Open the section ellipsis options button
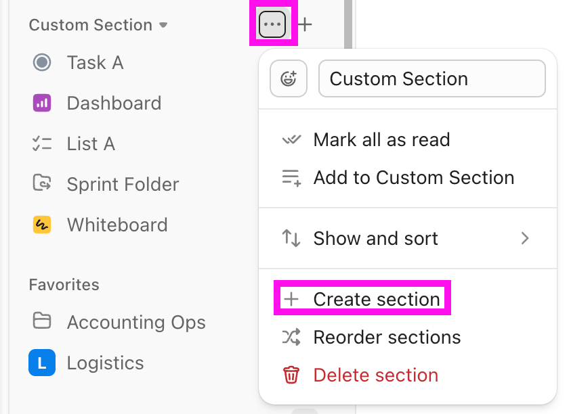The width and height of the screenshot is (569, 414). [272, 24]
